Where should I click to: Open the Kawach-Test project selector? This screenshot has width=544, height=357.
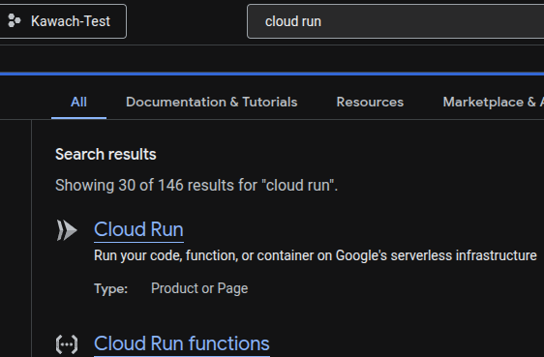63,21
